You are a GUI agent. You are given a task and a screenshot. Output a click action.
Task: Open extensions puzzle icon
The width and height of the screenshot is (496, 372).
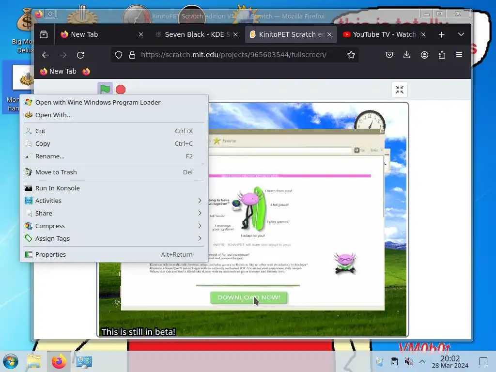pyautogui.click(x=442, y=55)
